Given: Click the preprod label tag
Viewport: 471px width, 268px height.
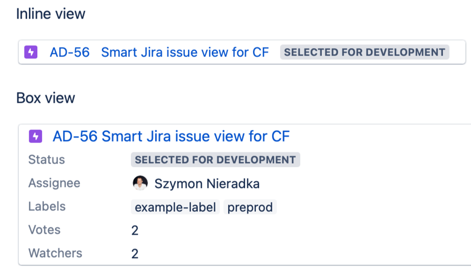Looking at the screenshot, I should click(250, 207).
